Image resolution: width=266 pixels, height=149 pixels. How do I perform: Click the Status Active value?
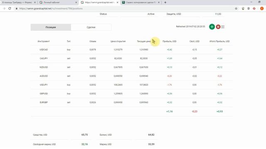tap(151, 14)
